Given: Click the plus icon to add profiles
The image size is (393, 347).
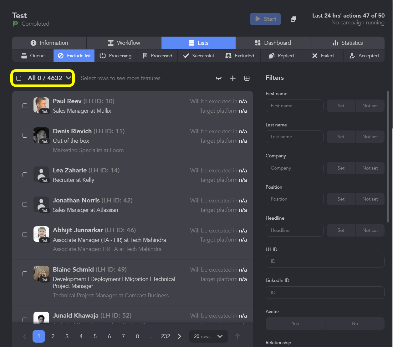Looking at the screenshot, I should click(233, 78).
